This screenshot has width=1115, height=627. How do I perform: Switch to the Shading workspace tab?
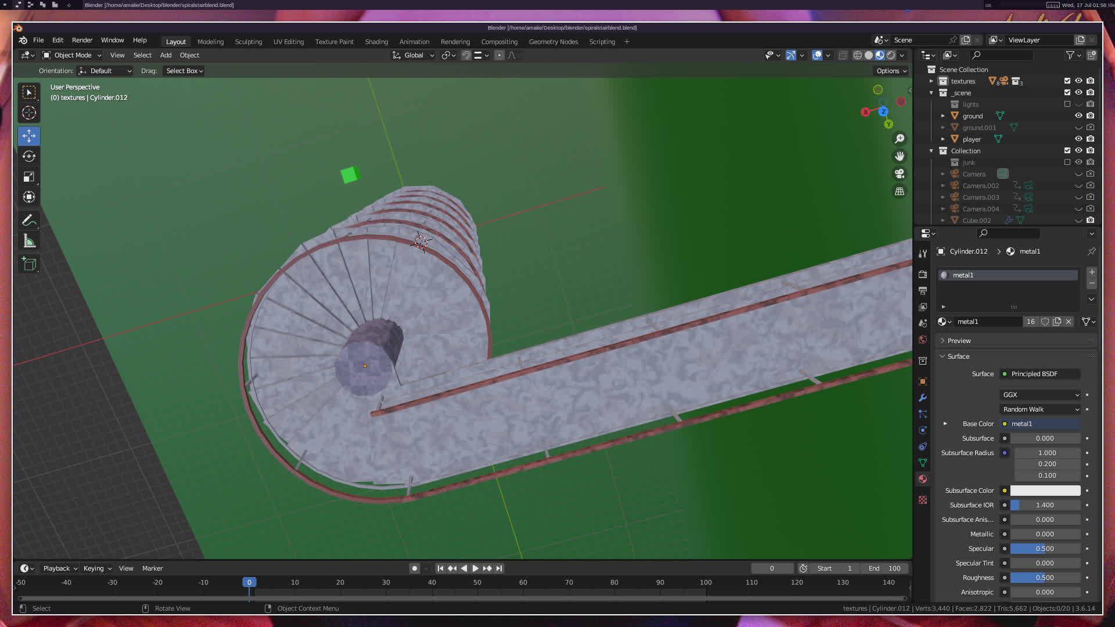(x=376, y=42)
